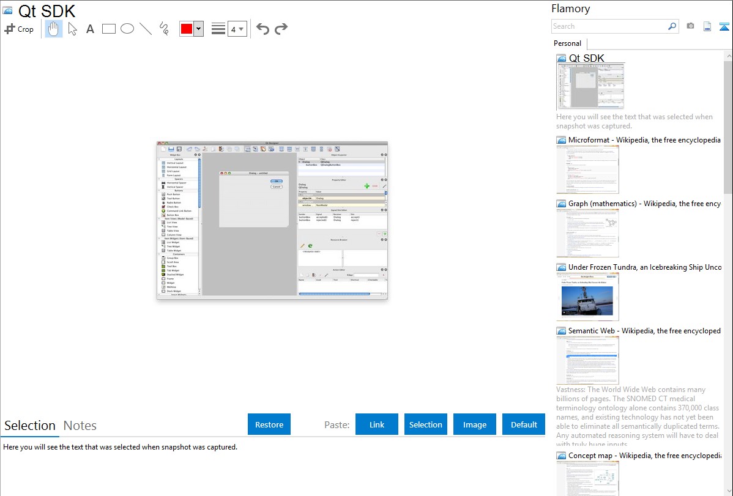Open the line width dropdown showing 4
733x496 pixels.
coord(237,29)
